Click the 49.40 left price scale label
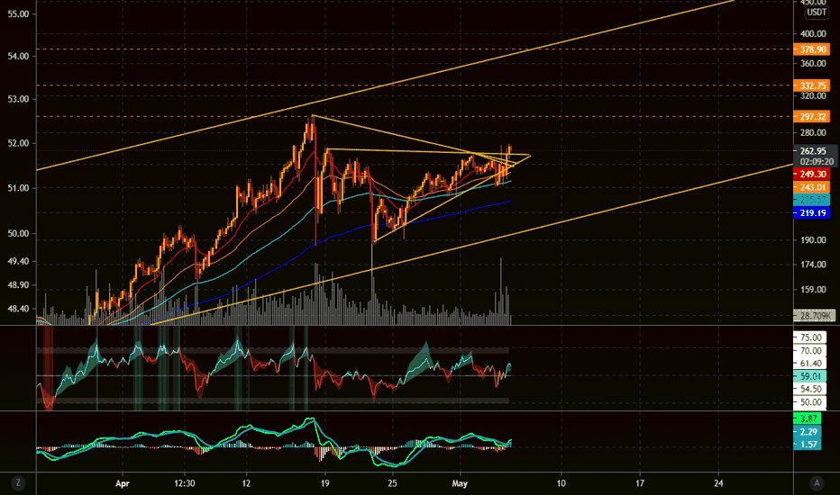Screen dimensions: 840x495 click(18, 262)
